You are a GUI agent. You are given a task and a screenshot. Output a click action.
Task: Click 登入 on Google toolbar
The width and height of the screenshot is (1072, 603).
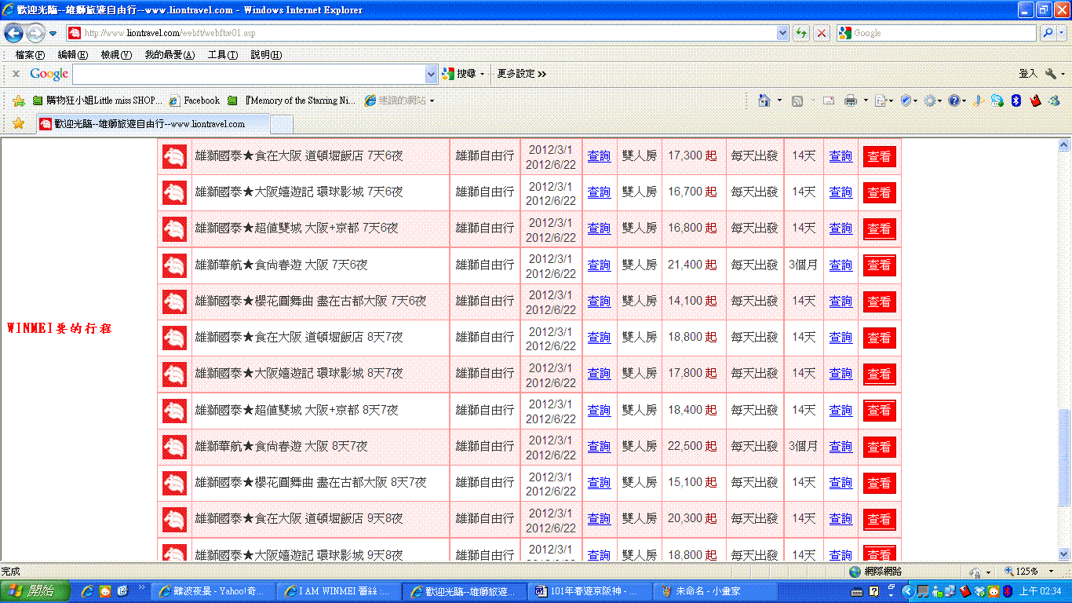coord(1028,74)
